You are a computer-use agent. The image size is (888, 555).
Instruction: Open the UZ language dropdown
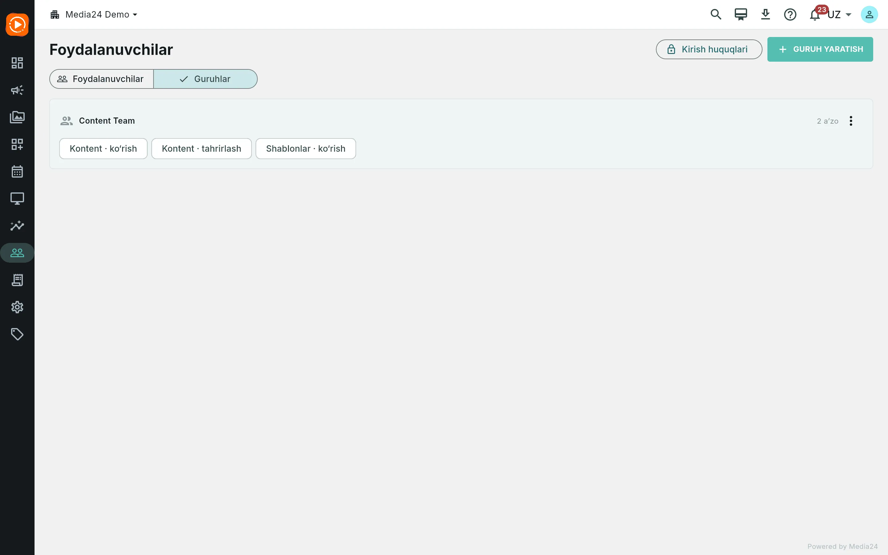[x=840, y=15]
